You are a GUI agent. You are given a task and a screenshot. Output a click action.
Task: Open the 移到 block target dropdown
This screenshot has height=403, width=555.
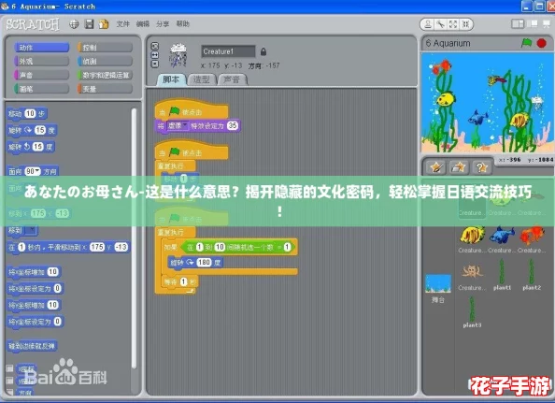tap(31, 230)
